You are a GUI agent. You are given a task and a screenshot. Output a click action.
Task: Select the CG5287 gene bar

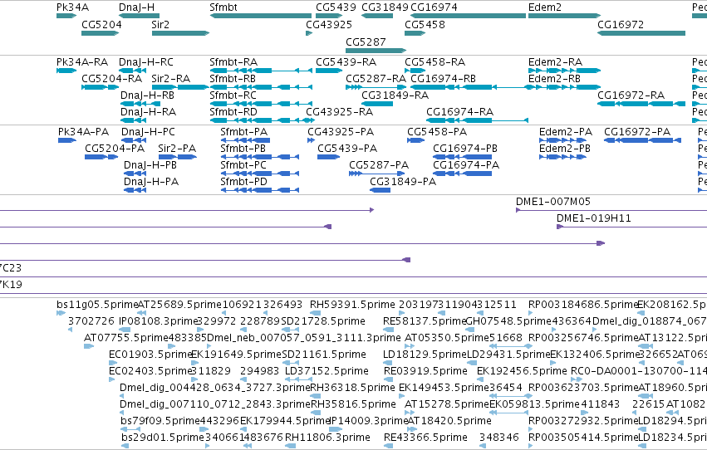click(376, 51)
